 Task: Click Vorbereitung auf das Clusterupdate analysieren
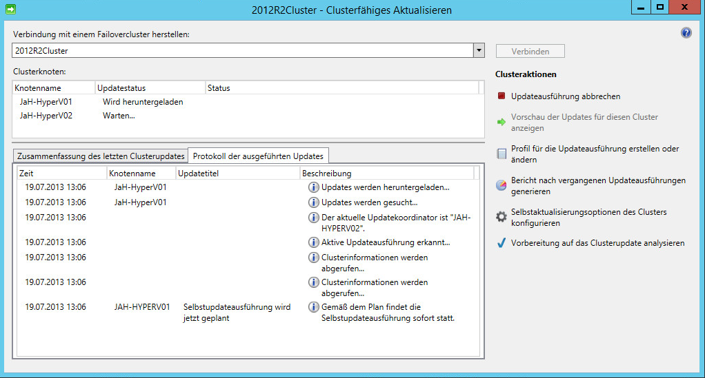(x=597, y=243)
